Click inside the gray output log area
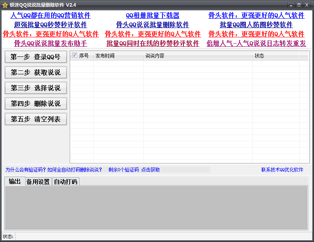314x242 pixels. [156, 208]
